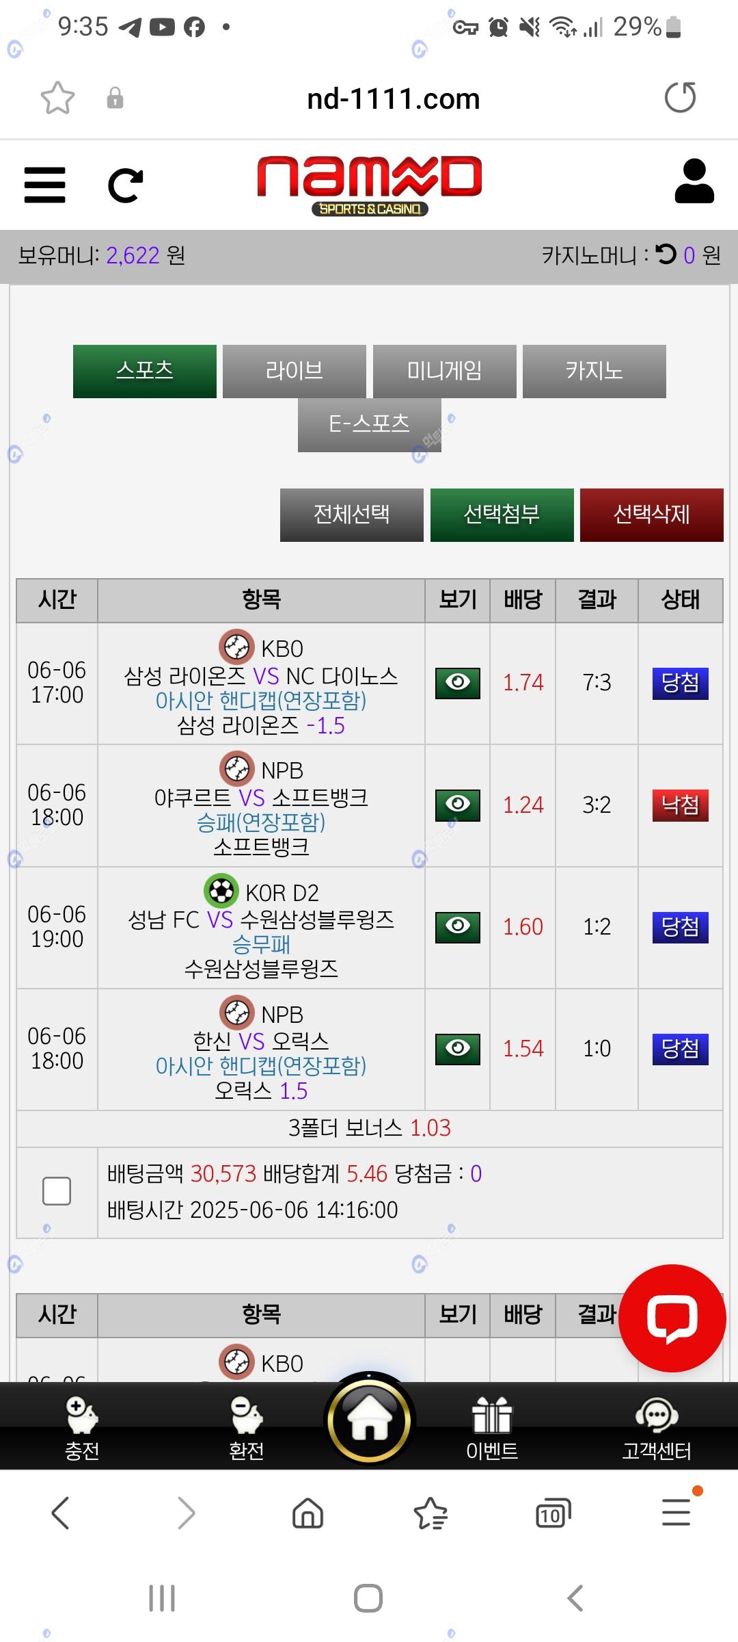Open the hamburger menu icon
The height and width of the screenshot is (1642, 738).
point(45,185)
